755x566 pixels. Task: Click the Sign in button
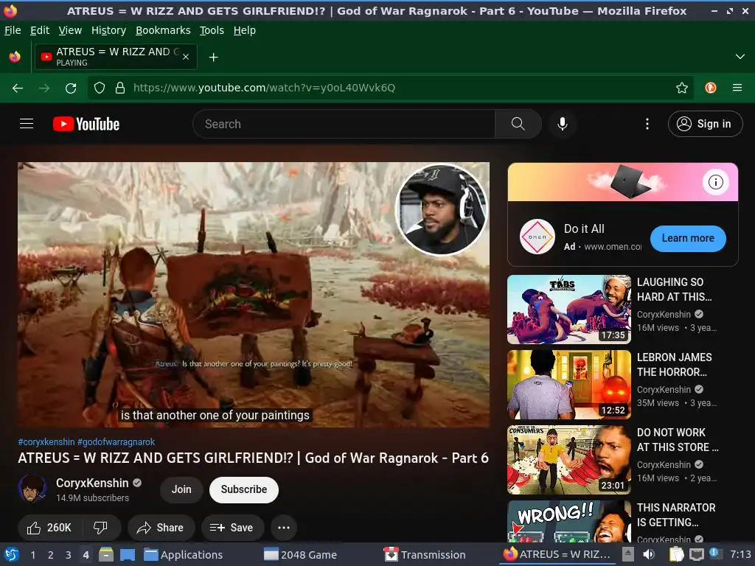(705, 124)
